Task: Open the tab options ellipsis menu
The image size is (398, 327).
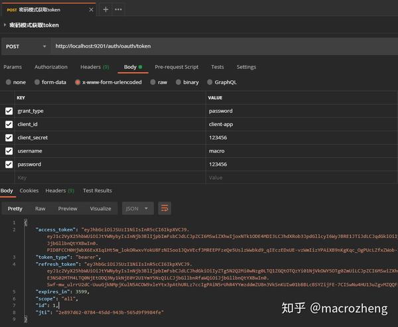Action: 118,10
